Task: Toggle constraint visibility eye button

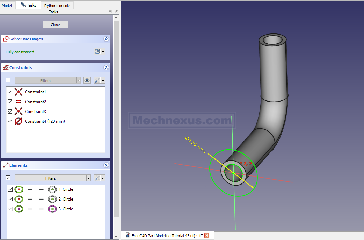Action: pos(87,80)
